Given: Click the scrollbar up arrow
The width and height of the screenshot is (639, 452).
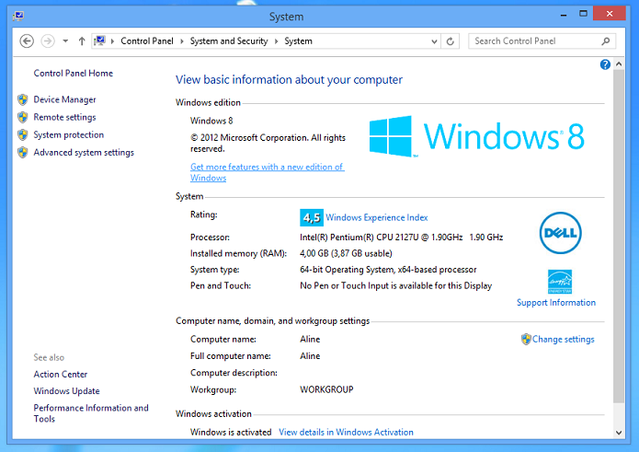Looking at the screenshot, I should click(x=619, y=64).
